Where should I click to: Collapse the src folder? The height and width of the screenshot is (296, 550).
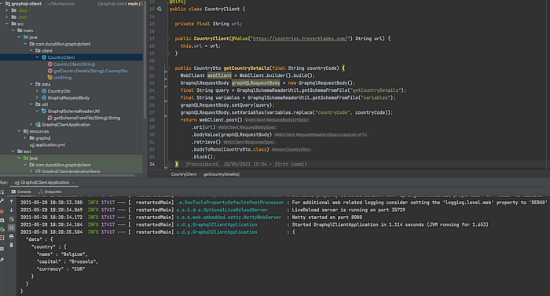6,24
